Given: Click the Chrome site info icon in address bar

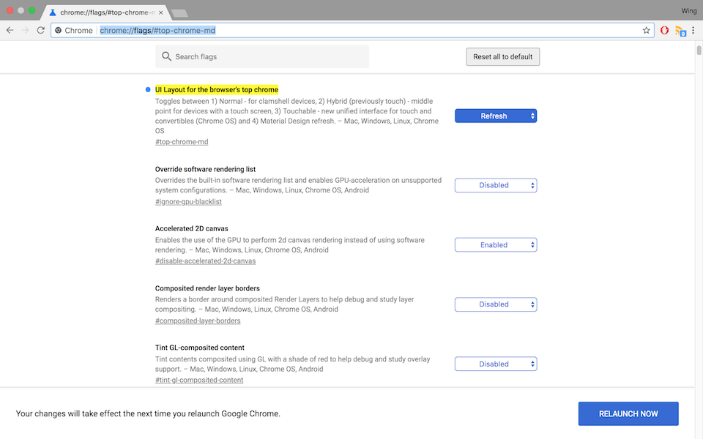Looking at the screenshot, I should [59, 31].
